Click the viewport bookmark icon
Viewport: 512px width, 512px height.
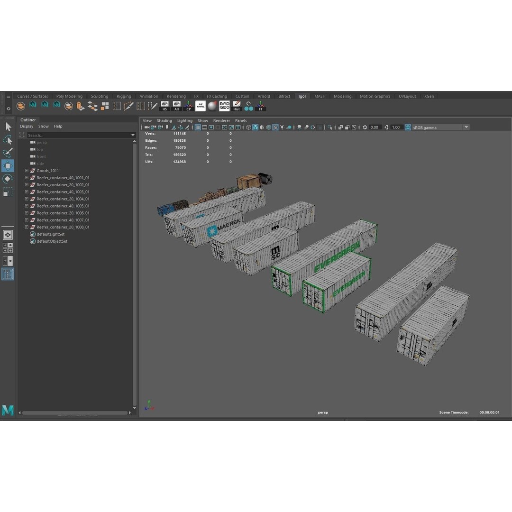pyautogui.click(x=167, y=128)
